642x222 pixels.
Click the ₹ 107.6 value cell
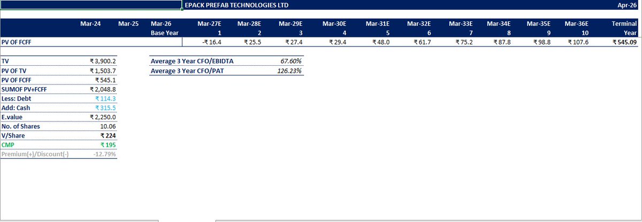[578, 42]
